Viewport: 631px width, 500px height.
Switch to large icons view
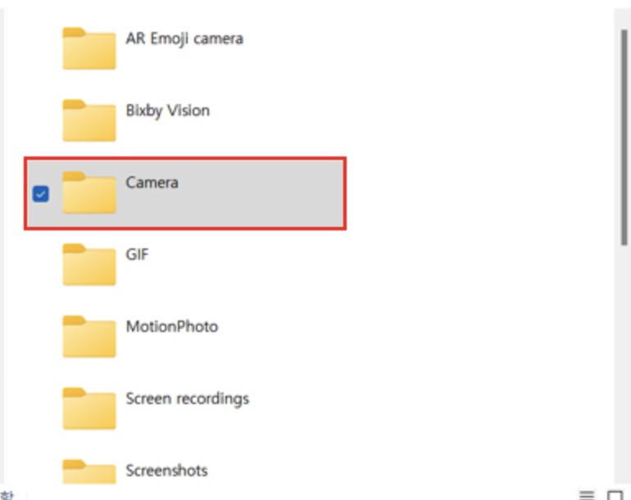(615, 495)
